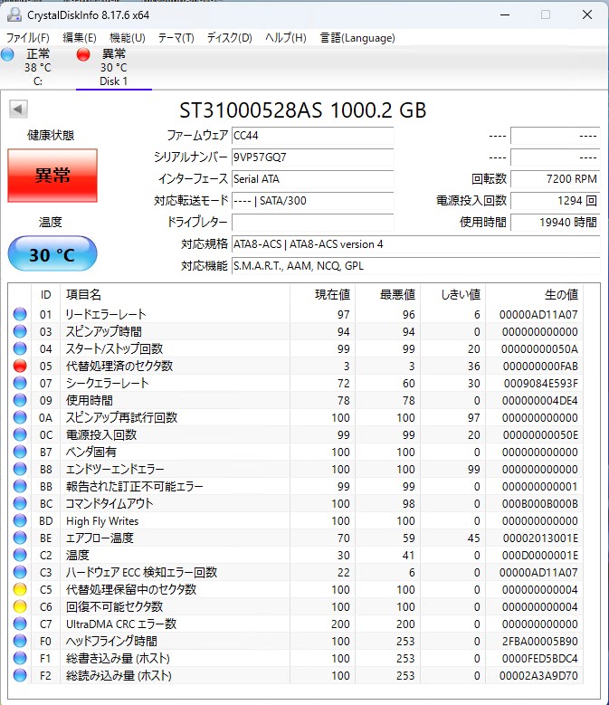Image resolution: width=609 pixels, height=705 pixels.
Task: Open the ディスク(D) menu
Action: pos(229,38)
